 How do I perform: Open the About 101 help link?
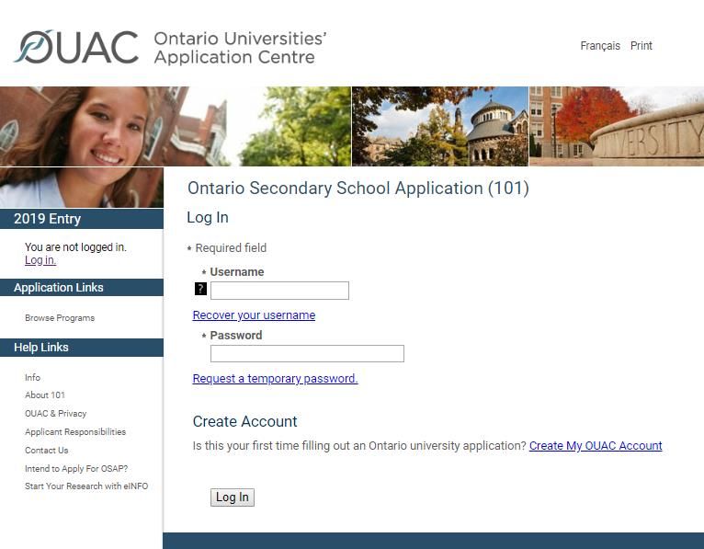click(x=45, y=395)
